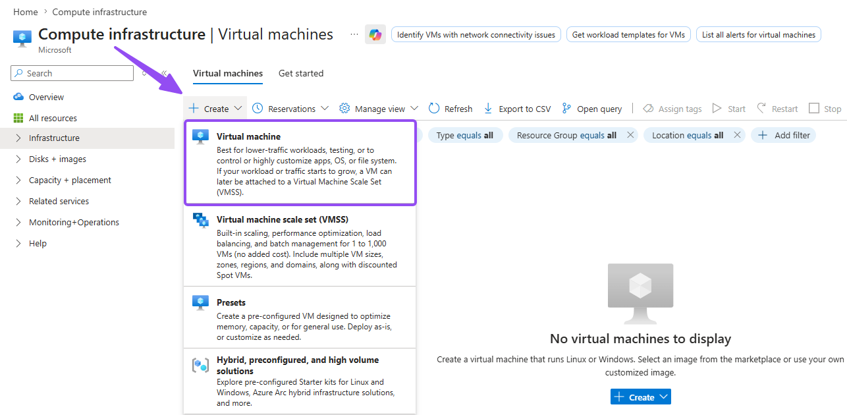Click the Home breadcrumb link
This screenshot has height=415, width=847.
click(26, 12)
